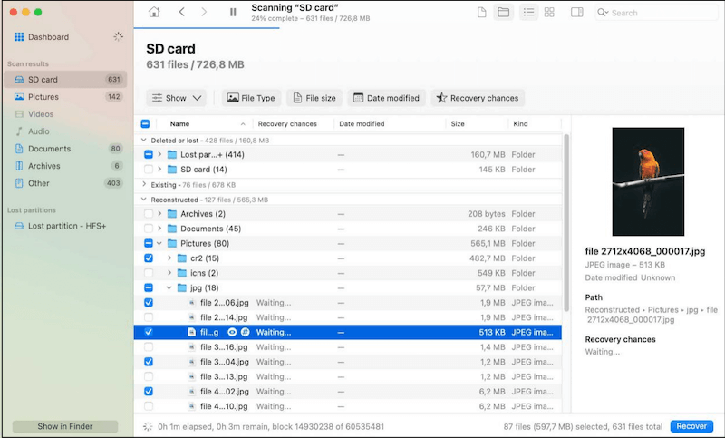Select the file 3...13.jpg row

pos(348,376)
